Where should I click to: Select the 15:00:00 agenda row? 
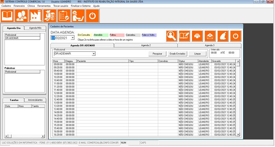(144, 122)
